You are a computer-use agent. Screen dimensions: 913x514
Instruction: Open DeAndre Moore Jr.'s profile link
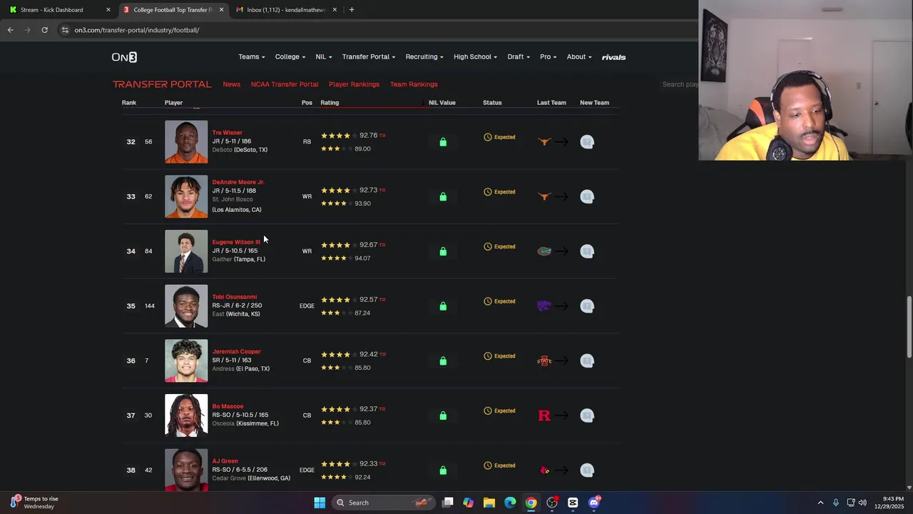coord(238,182)
